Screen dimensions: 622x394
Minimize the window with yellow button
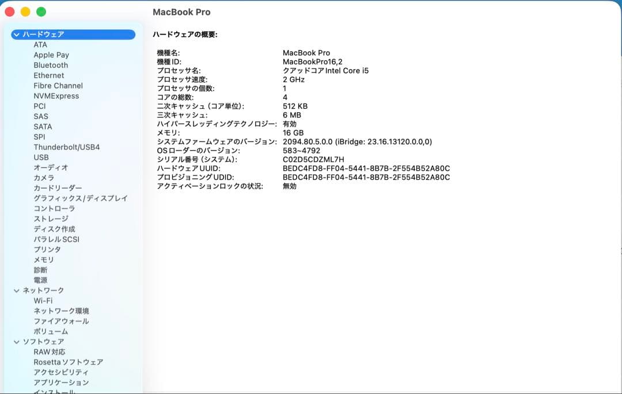pos(25,12)
